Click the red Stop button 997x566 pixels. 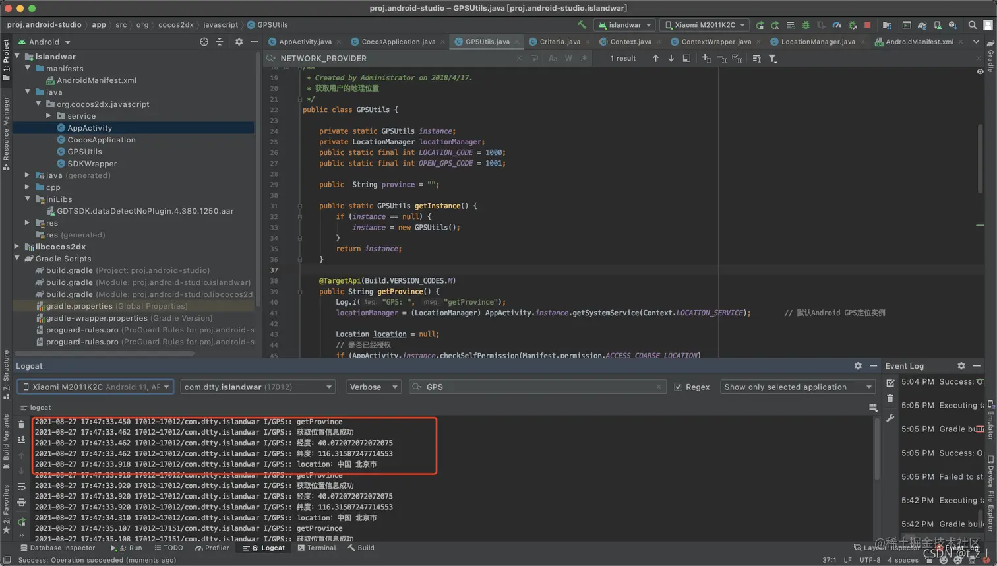pos(868,25)
